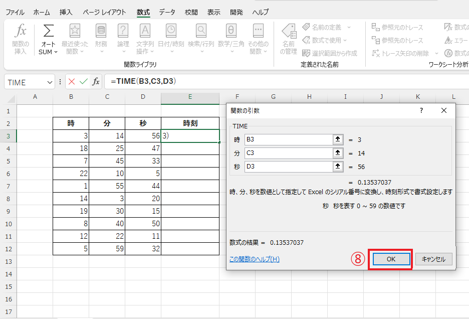Screen dimensions: 469x319
Task: Expand the Name Box function dropdown
Action: point(50,82)
